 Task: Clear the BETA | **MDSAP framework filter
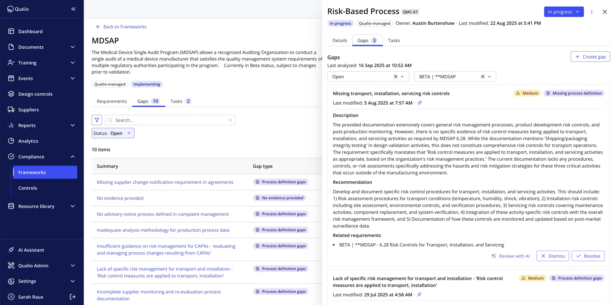[x=483, y=77]
